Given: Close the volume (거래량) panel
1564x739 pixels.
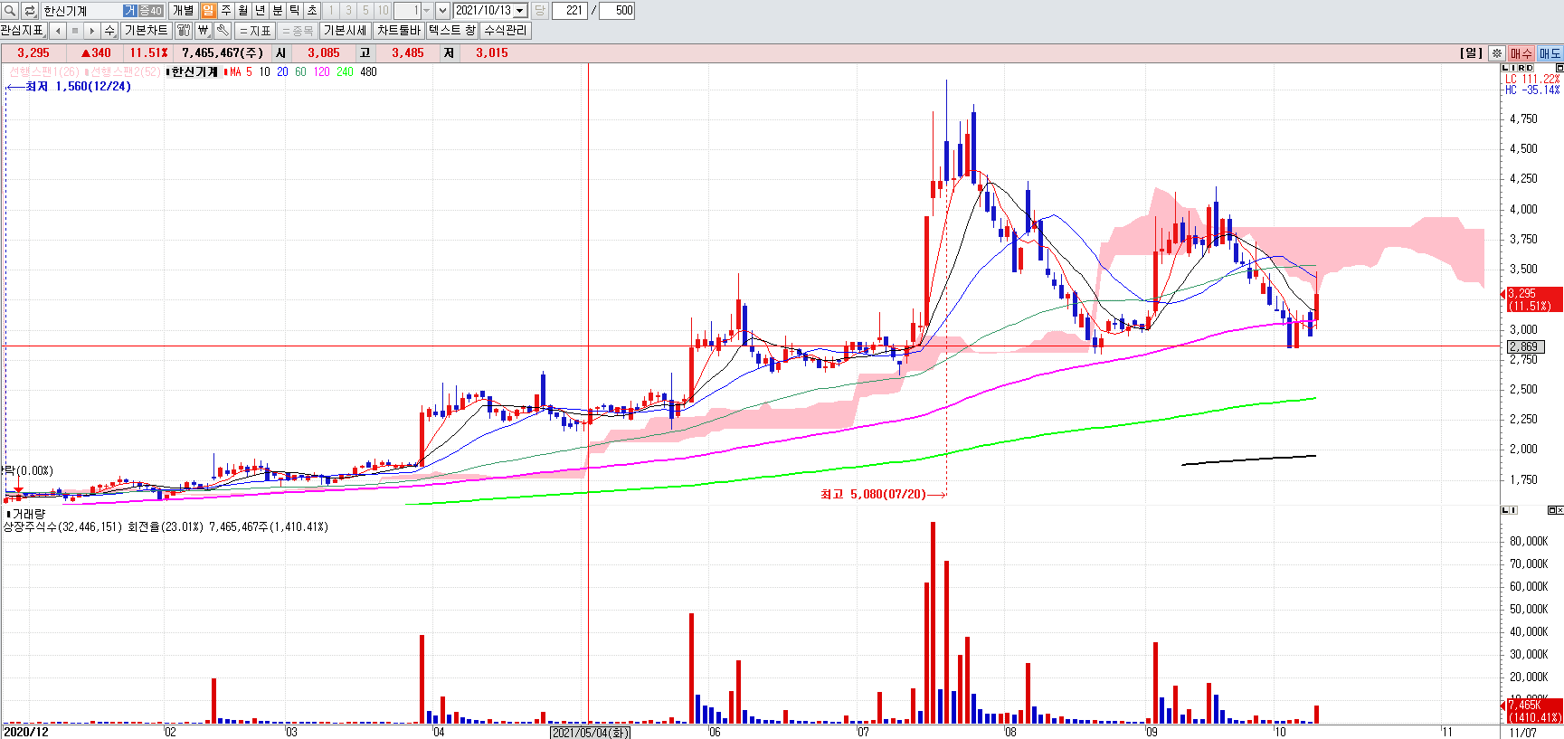Looking at the screenshot, I should (x=1559, y=510).
